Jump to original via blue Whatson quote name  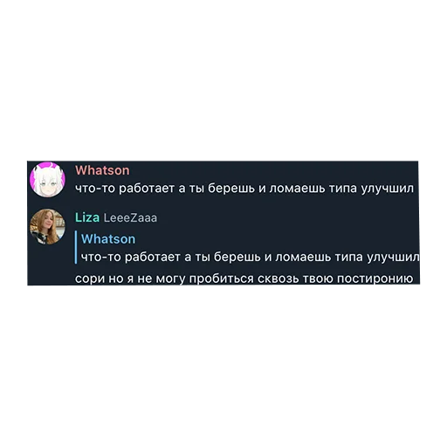[108, 239]
